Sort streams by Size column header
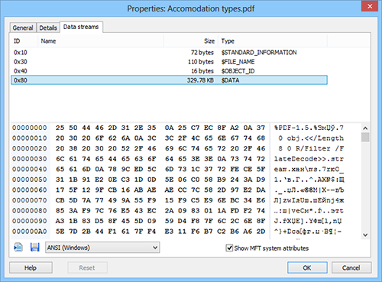 click(x=191, y=41)
